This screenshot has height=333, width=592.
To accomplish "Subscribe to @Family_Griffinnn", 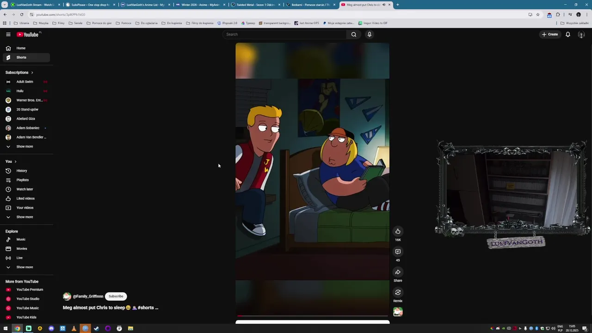I will 116,296.
